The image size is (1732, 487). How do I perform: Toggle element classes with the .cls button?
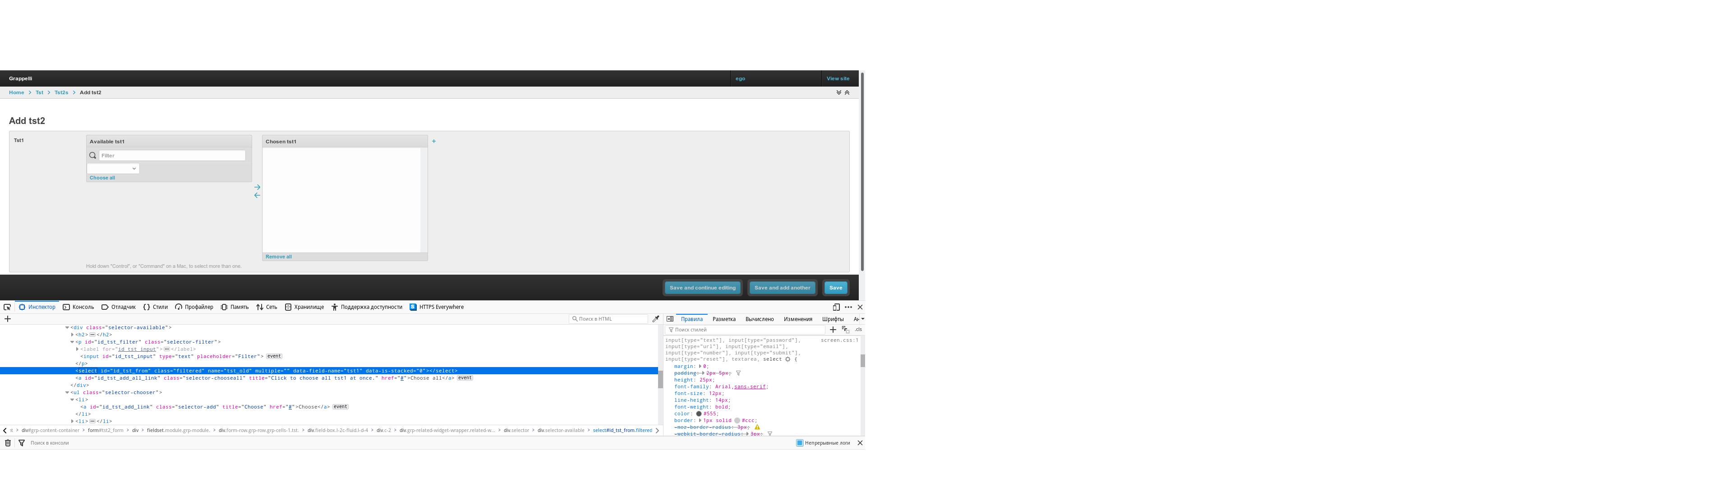point(858,330)
